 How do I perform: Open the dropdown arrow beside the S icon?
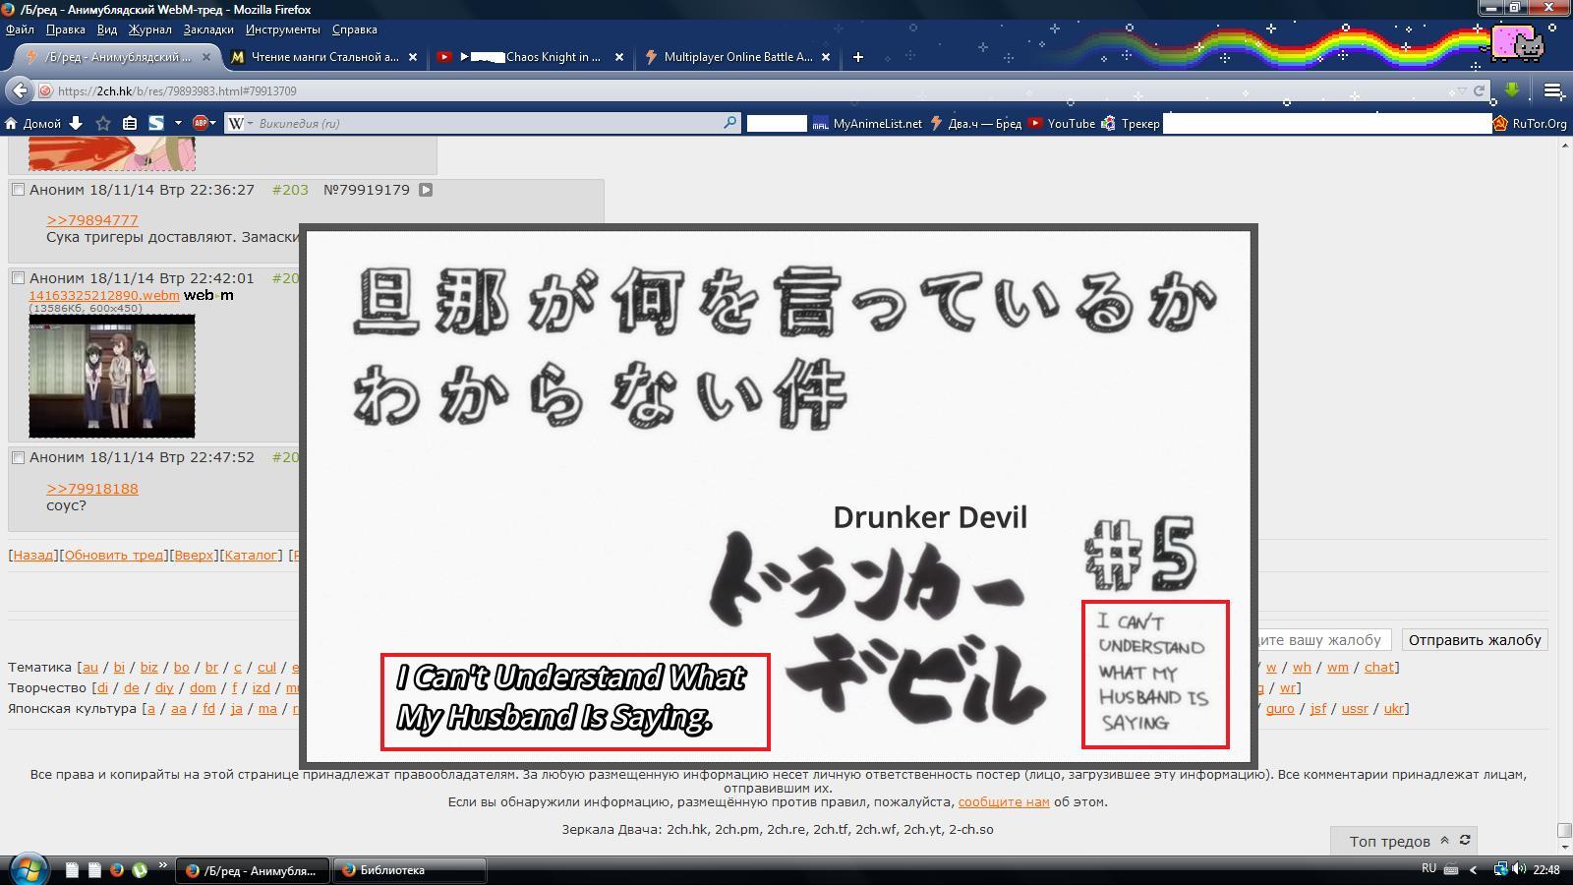pos(178,123)
